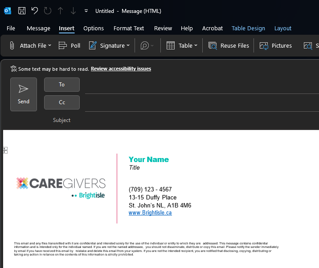Click the Redo arrow icon
This screenshot has height=268, width=319.
(47, 11)
